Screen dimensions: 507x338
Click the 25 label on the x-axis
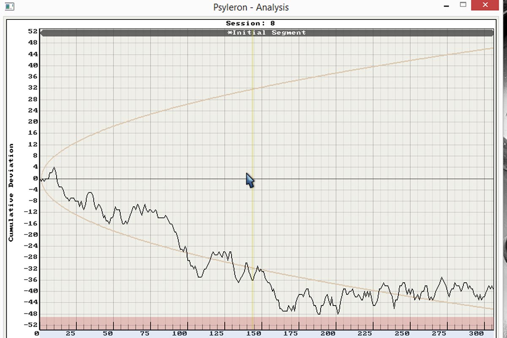70,334
